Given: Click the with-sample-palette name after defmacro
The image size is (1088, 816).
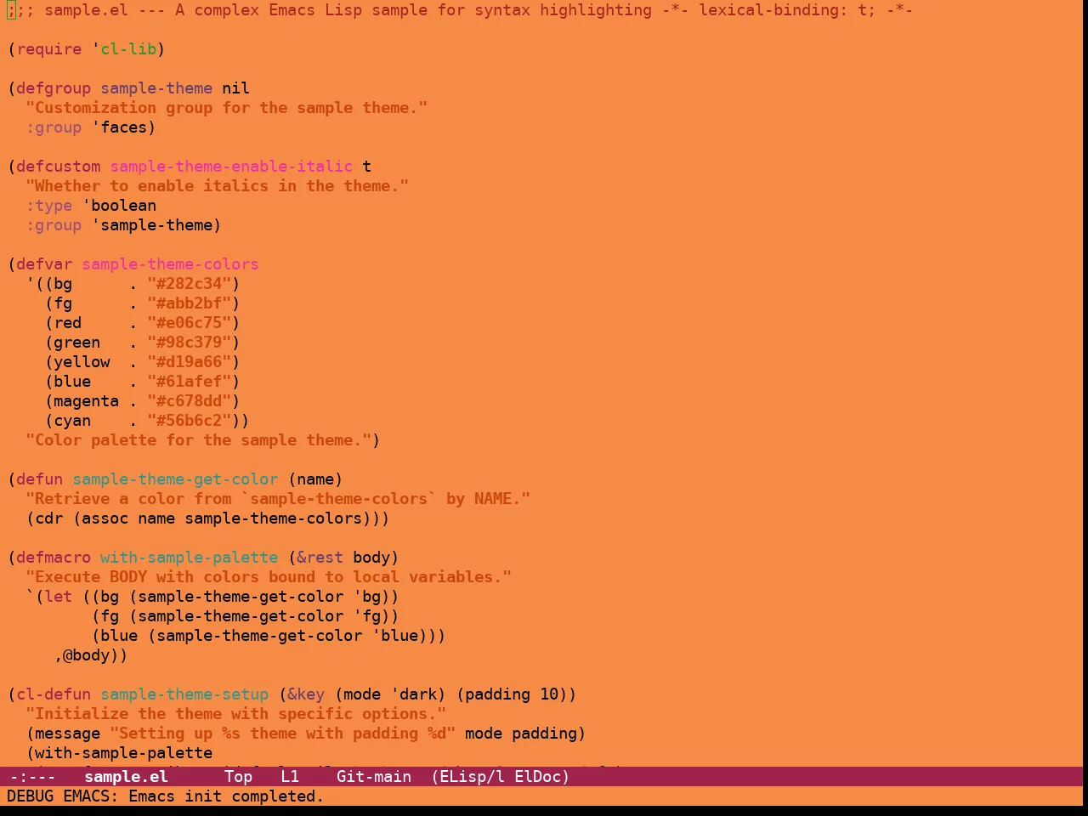Looking at the screenshot, I should tap(190, 558).
